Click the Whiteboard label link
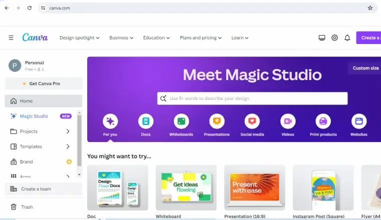 pos(168,216)
